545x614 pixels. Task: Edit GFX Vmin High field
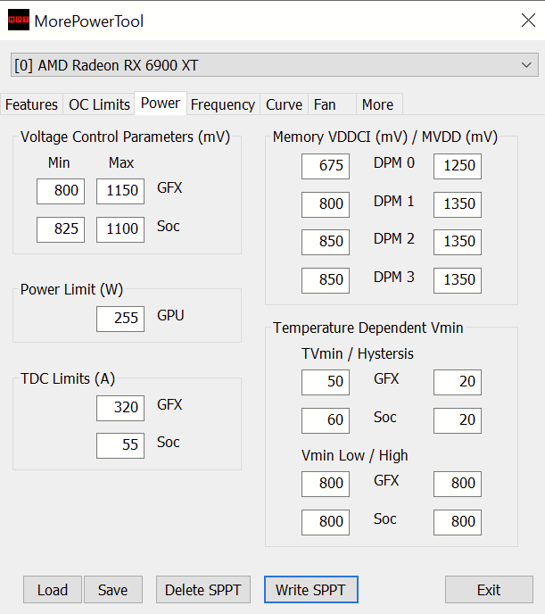click(x=458, y=484)
